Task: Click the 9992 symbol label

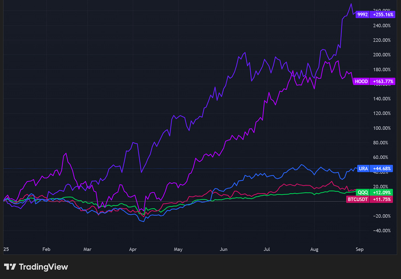Action: tap(362, 15)
